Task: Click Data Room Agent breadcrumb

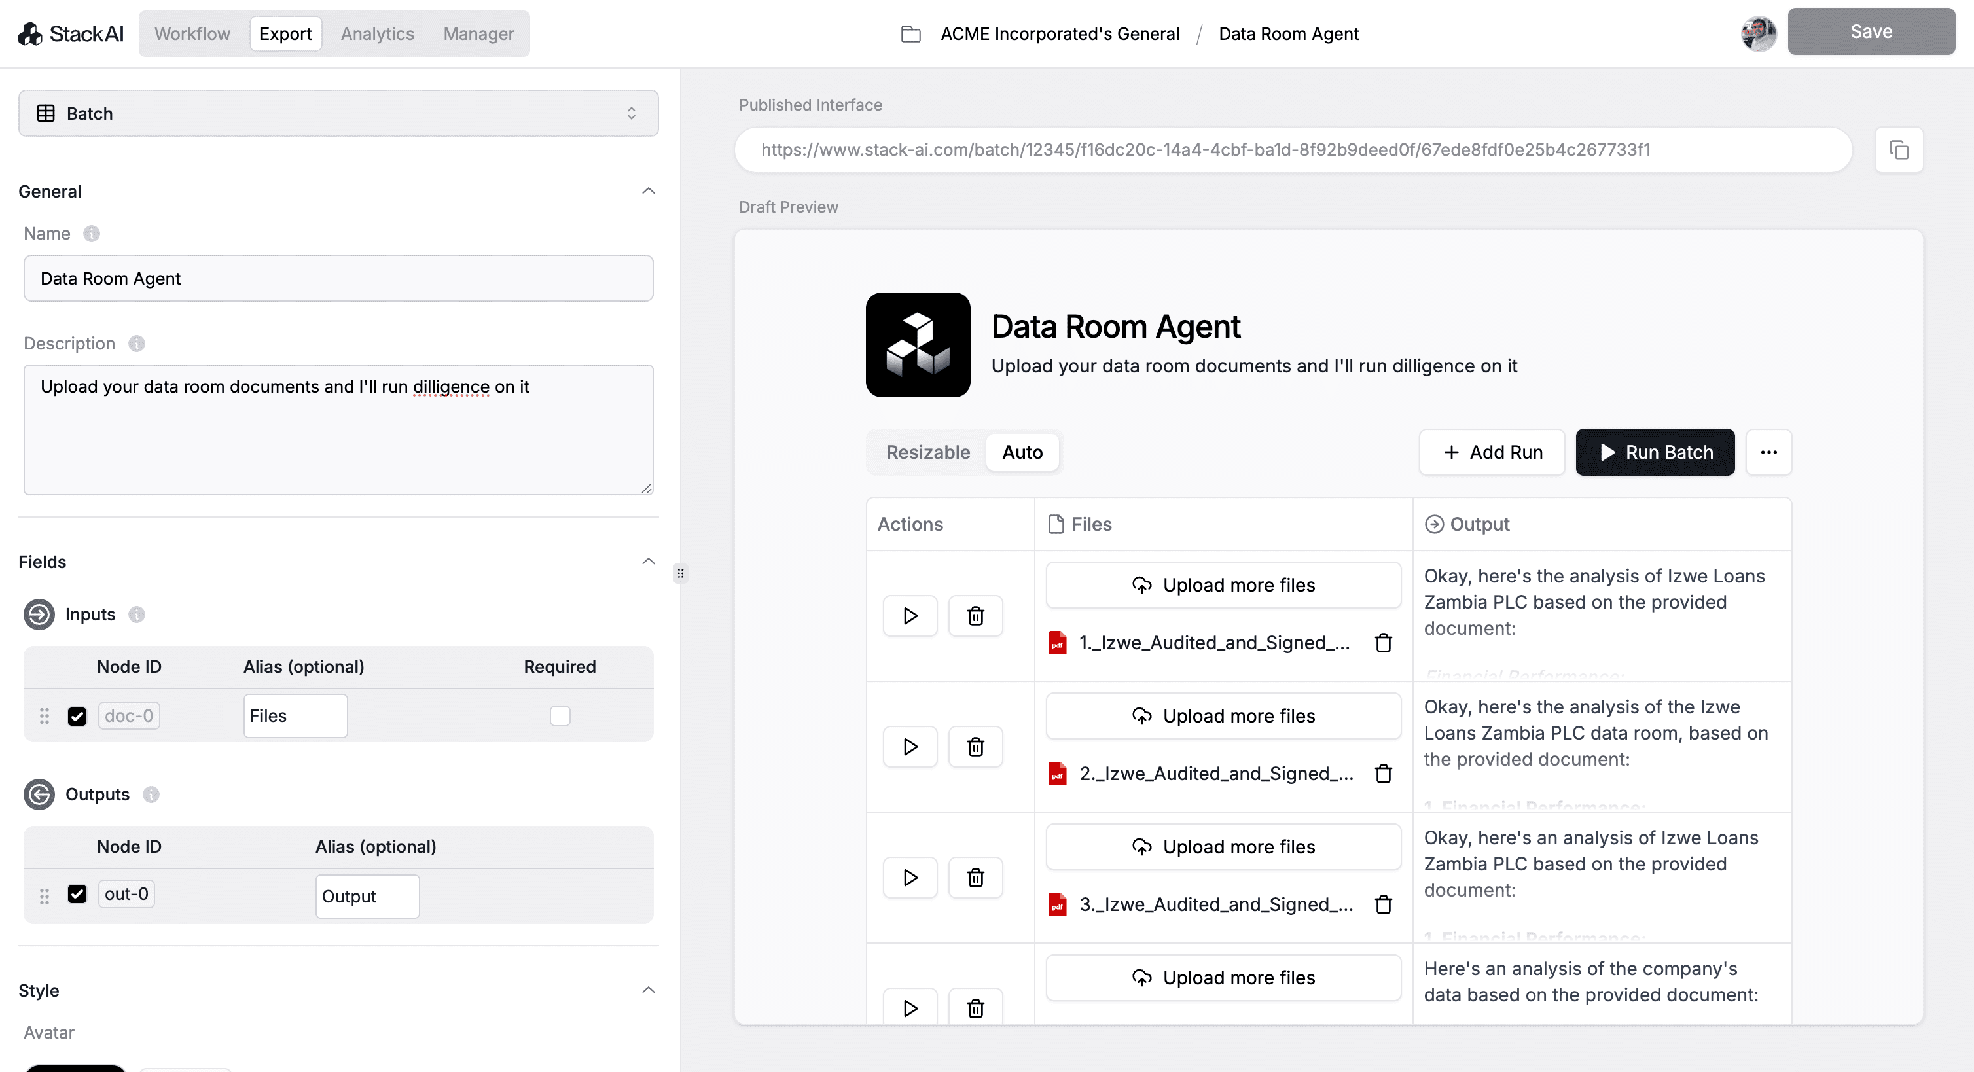Action: point(1288,34)
